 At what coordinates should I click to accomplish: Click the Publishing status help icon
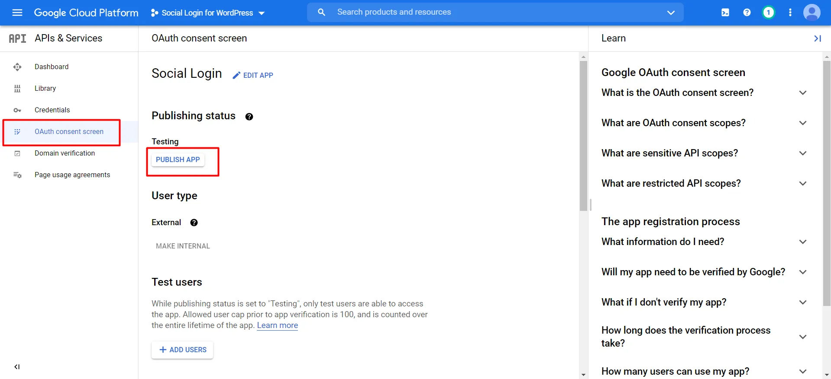[249, 117]
